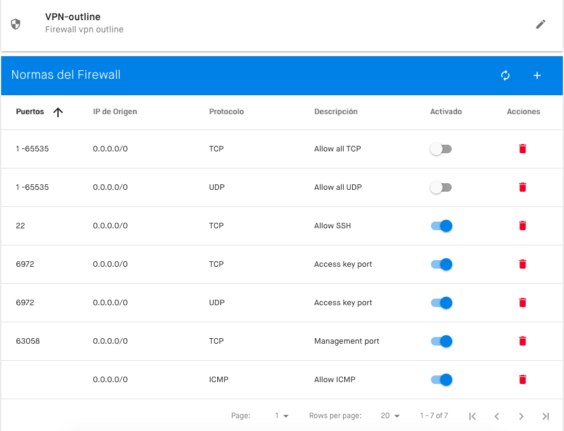Open the Rows per page dropdown
The height and width of the screenshot is (431, 564).
[x=390, y=416]
